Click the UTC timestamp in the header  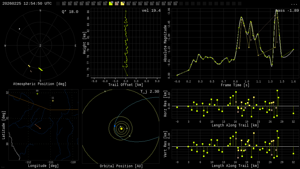click(27, 4)
